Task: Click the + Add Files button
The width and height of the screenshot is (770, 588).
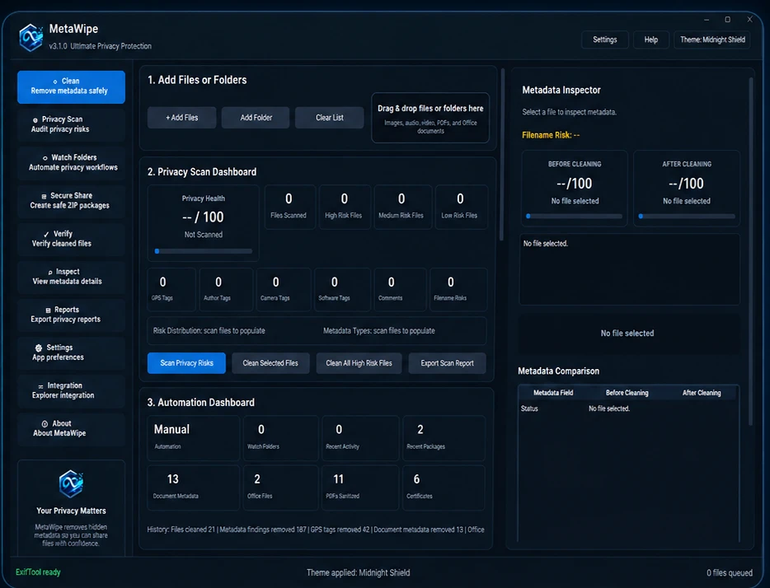Action: pyautogui.click(x=181, y=118)
